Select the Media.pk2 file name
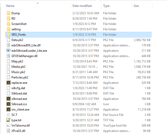167x136 pixels. [x=18, y=67]
